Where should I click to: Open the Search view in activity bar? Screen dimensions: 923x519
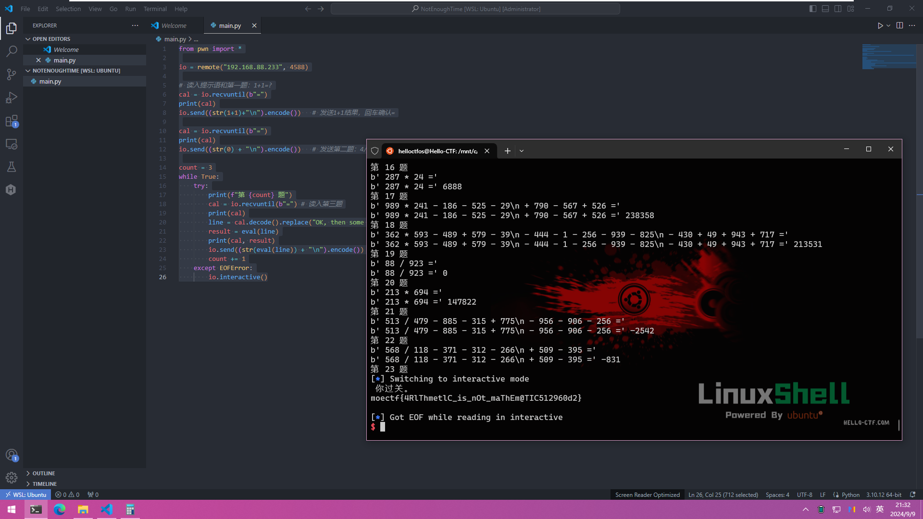click(x=12, y=51)
